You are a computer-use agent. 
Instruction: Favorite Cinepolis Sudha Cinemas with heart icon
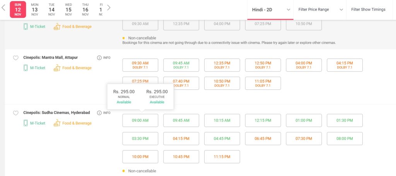coord(15,113)
